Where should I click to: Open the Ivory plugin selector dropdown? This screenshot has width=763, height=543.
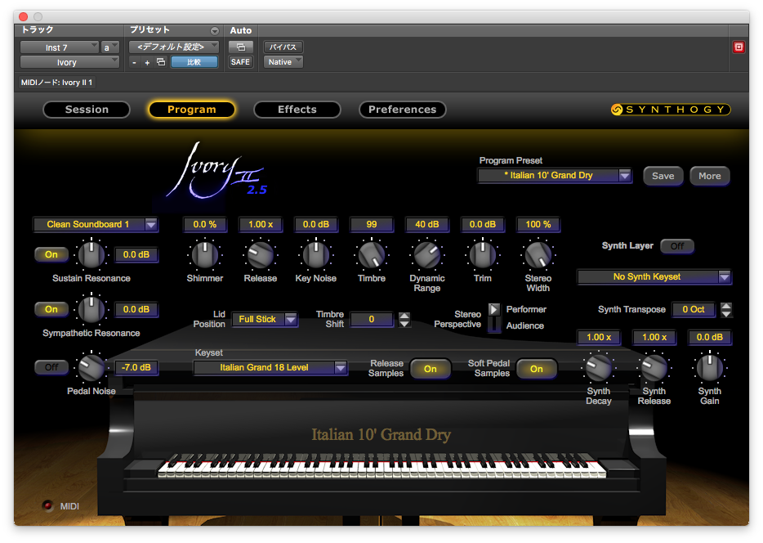tap(69, 62)
